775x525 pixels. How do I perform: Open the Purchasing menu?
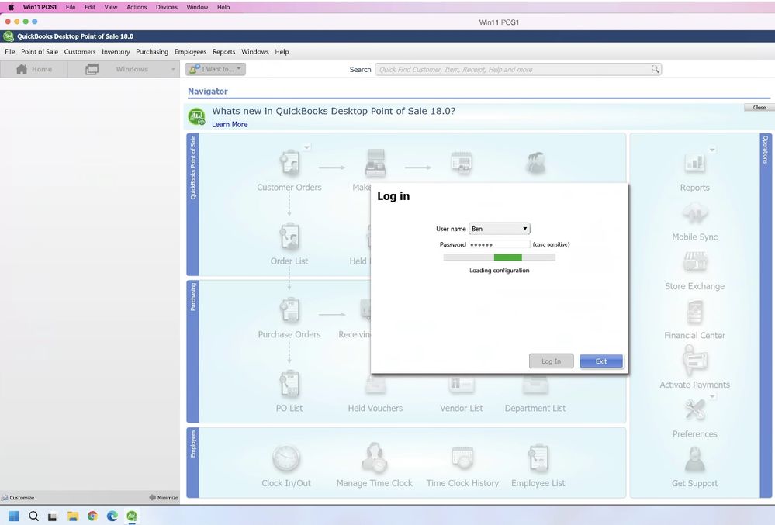152,51
